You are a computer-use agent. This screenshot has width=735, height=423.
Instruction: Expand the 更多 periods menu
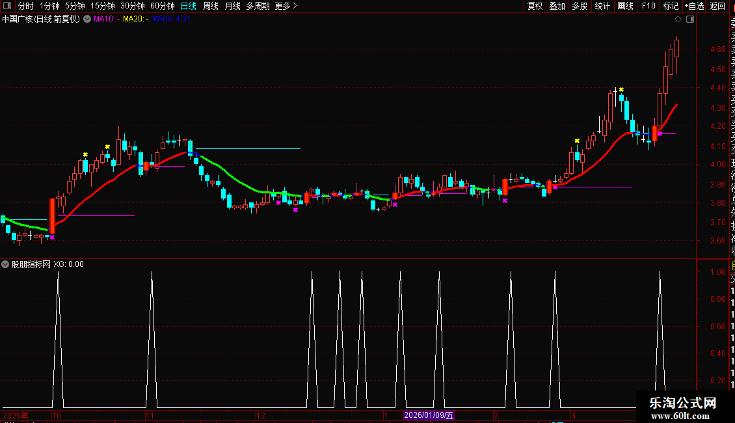[x=286, y=6]
